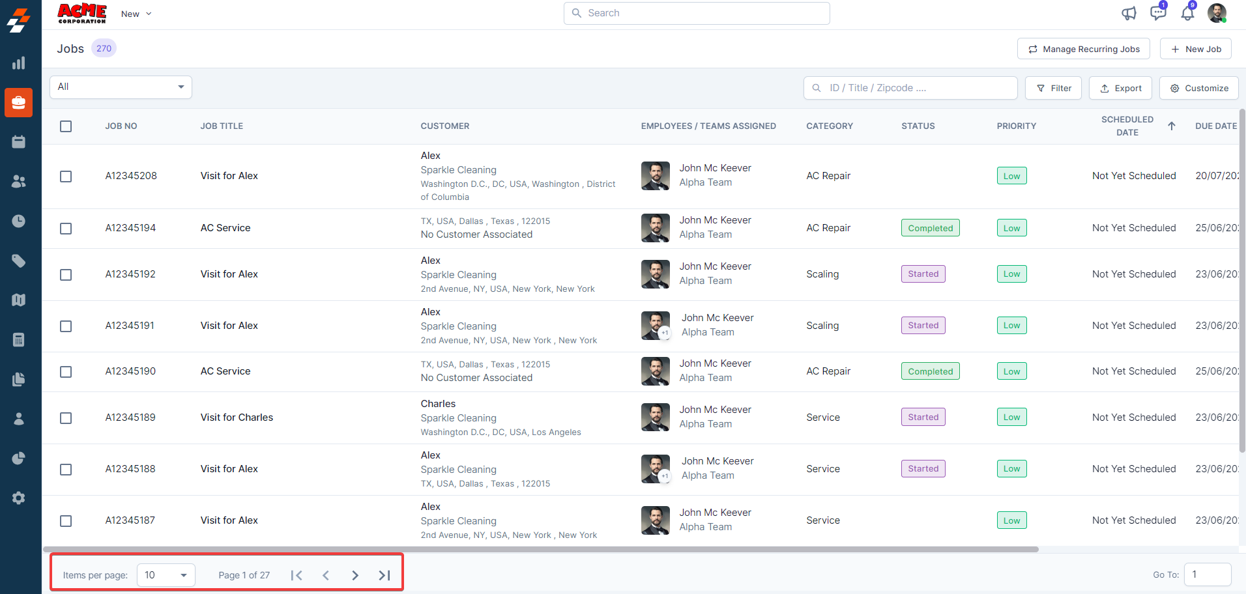This screenshot has height=594, width=1246.
Task: Check the box for job A12345208
Action: (x=66, y=177)
